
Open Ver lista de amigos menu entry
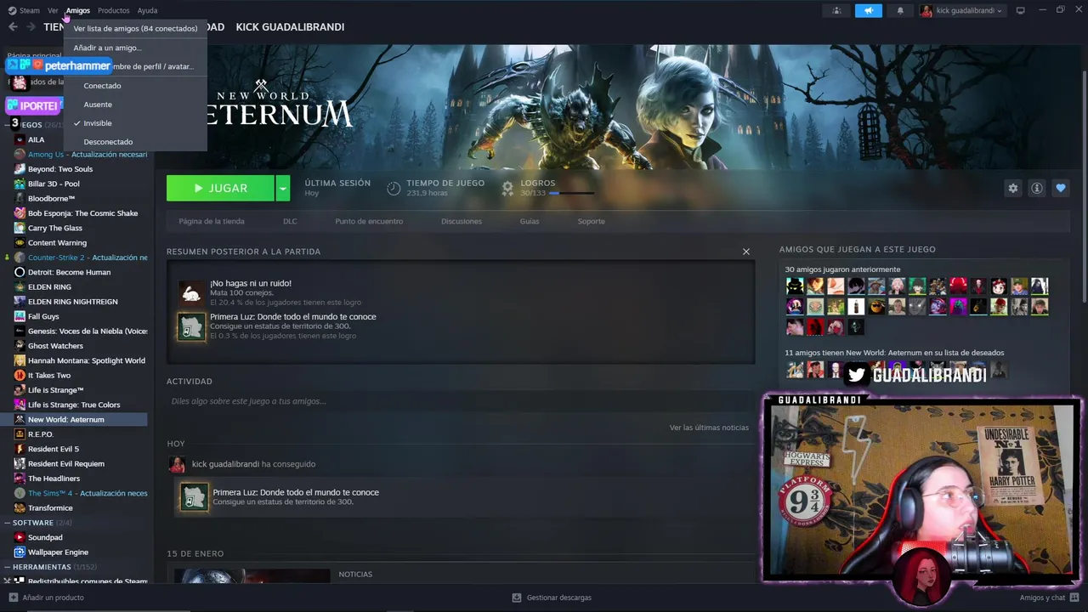point(135,29)
